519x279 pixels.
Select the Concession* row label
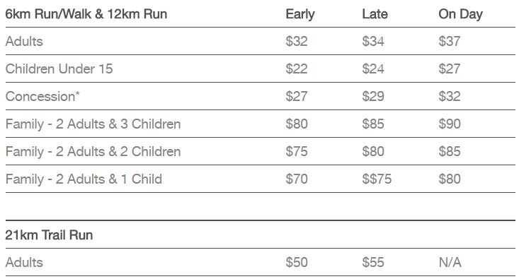tap(42, 96)
